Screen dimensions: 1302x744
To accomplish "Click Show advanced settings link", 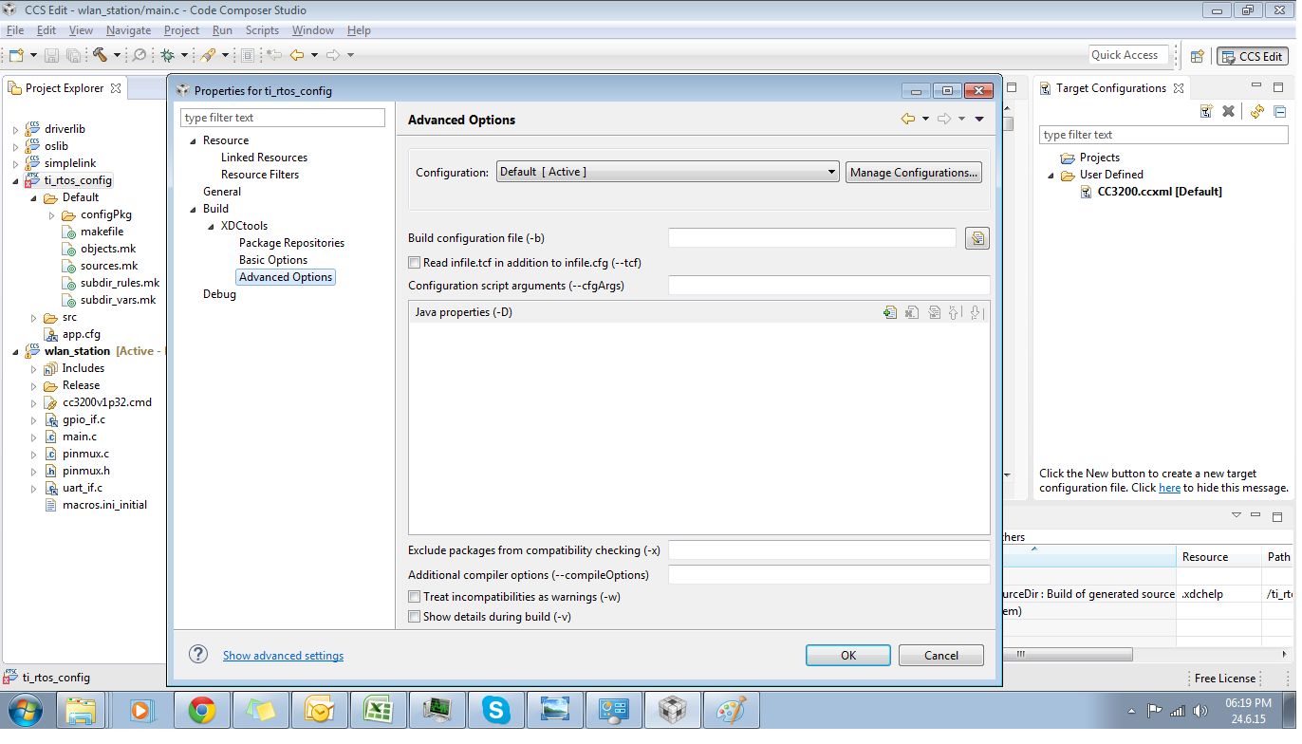I will [x=283, y=656].
